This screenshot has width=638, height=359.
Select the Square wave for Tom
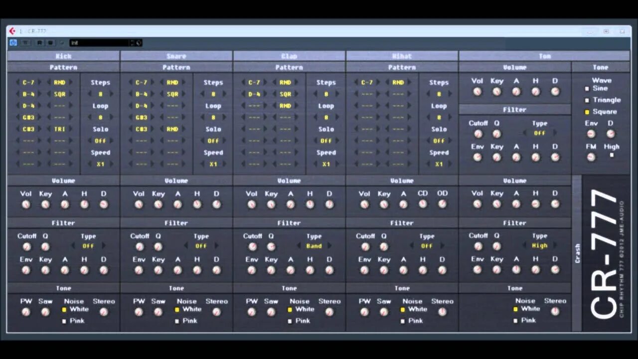(x=587, y=112)
